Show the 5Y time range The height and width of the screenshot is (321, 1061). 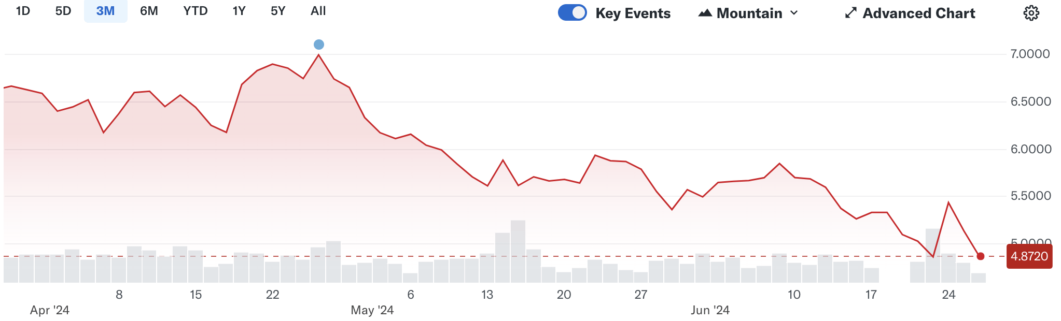coord(278,11)
